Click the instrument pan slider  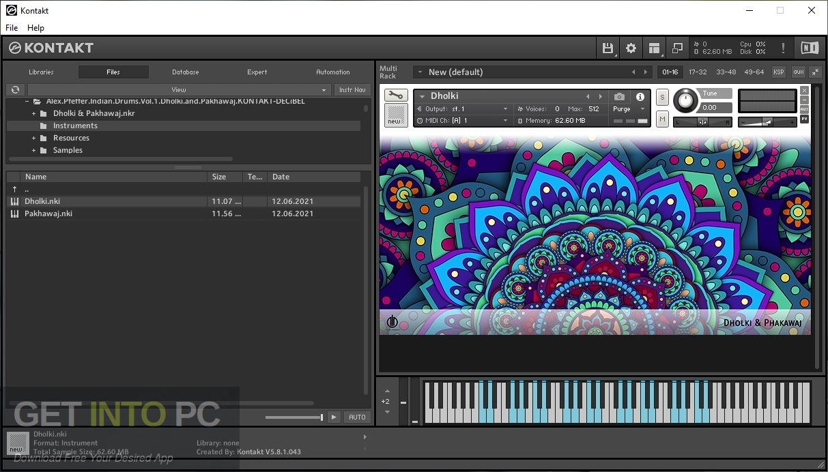tap(702, 122)
